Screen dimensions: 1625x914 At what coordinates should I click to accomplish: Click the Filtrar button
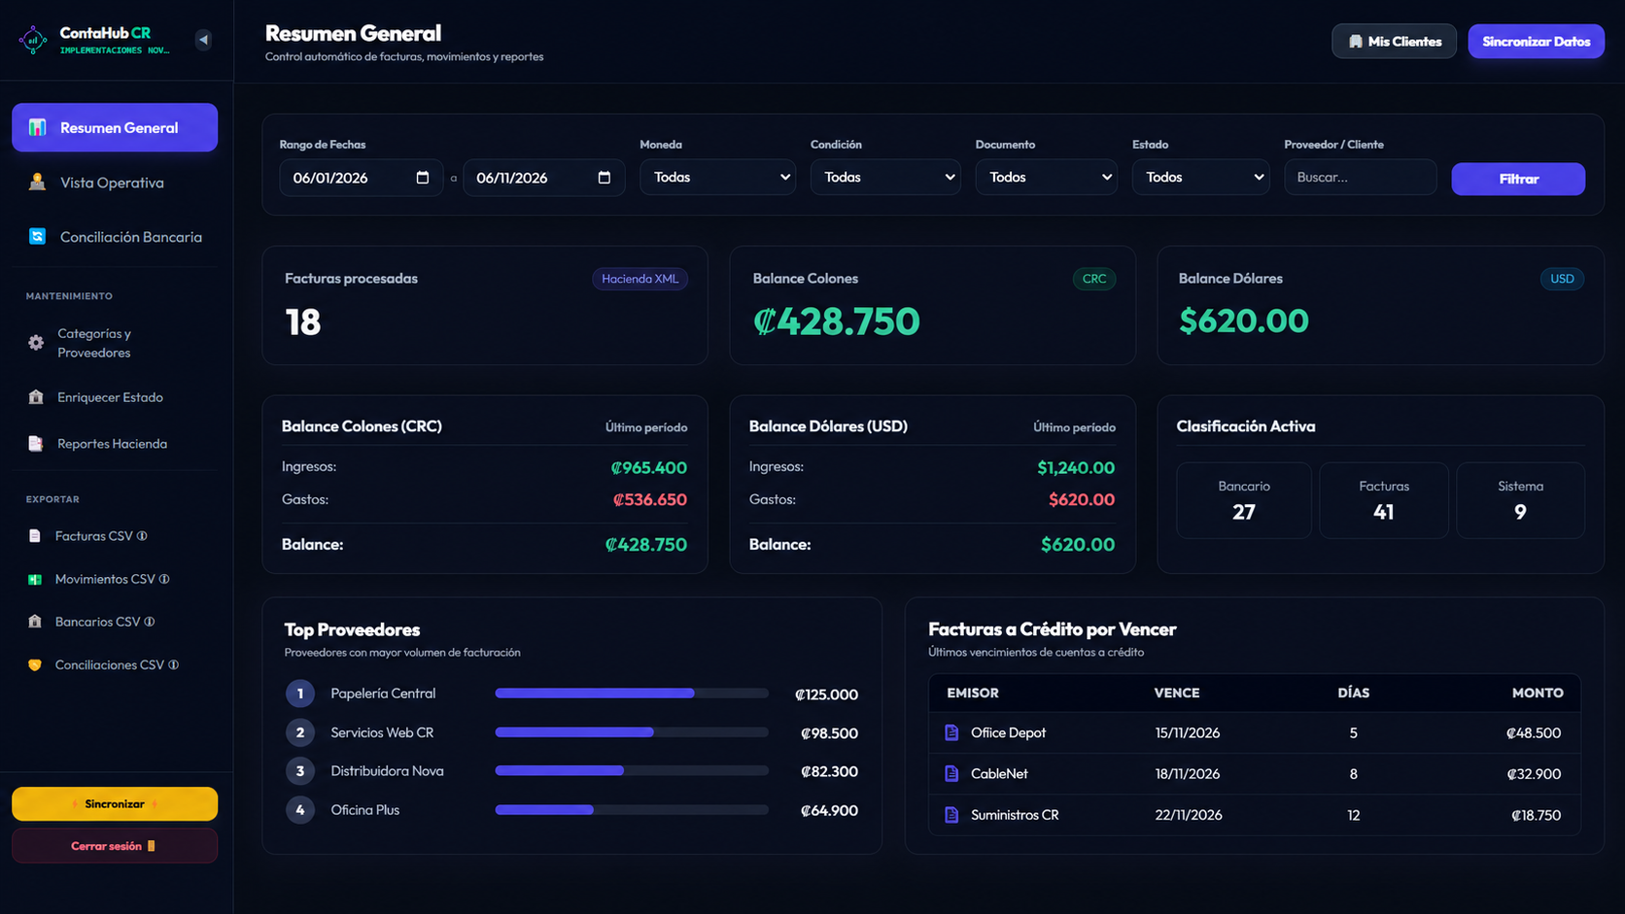(x=1518, y=179)
